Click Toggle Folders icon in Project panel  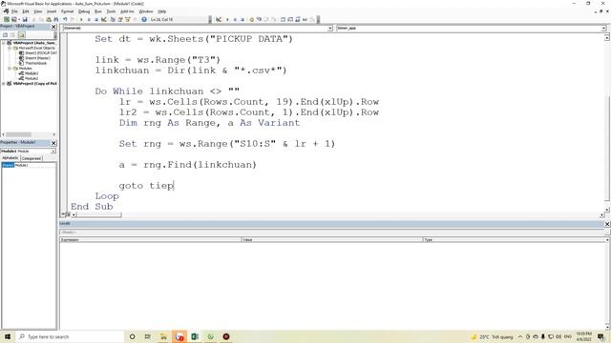pos(21,34)
